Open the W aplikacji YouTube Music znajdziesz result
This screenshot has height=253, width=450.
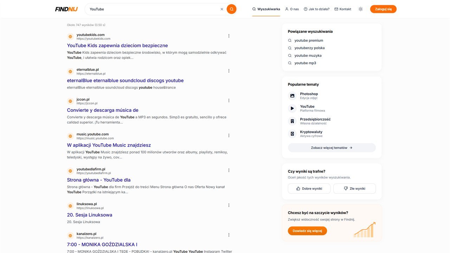pyautogui.click(x=109, y=145)
